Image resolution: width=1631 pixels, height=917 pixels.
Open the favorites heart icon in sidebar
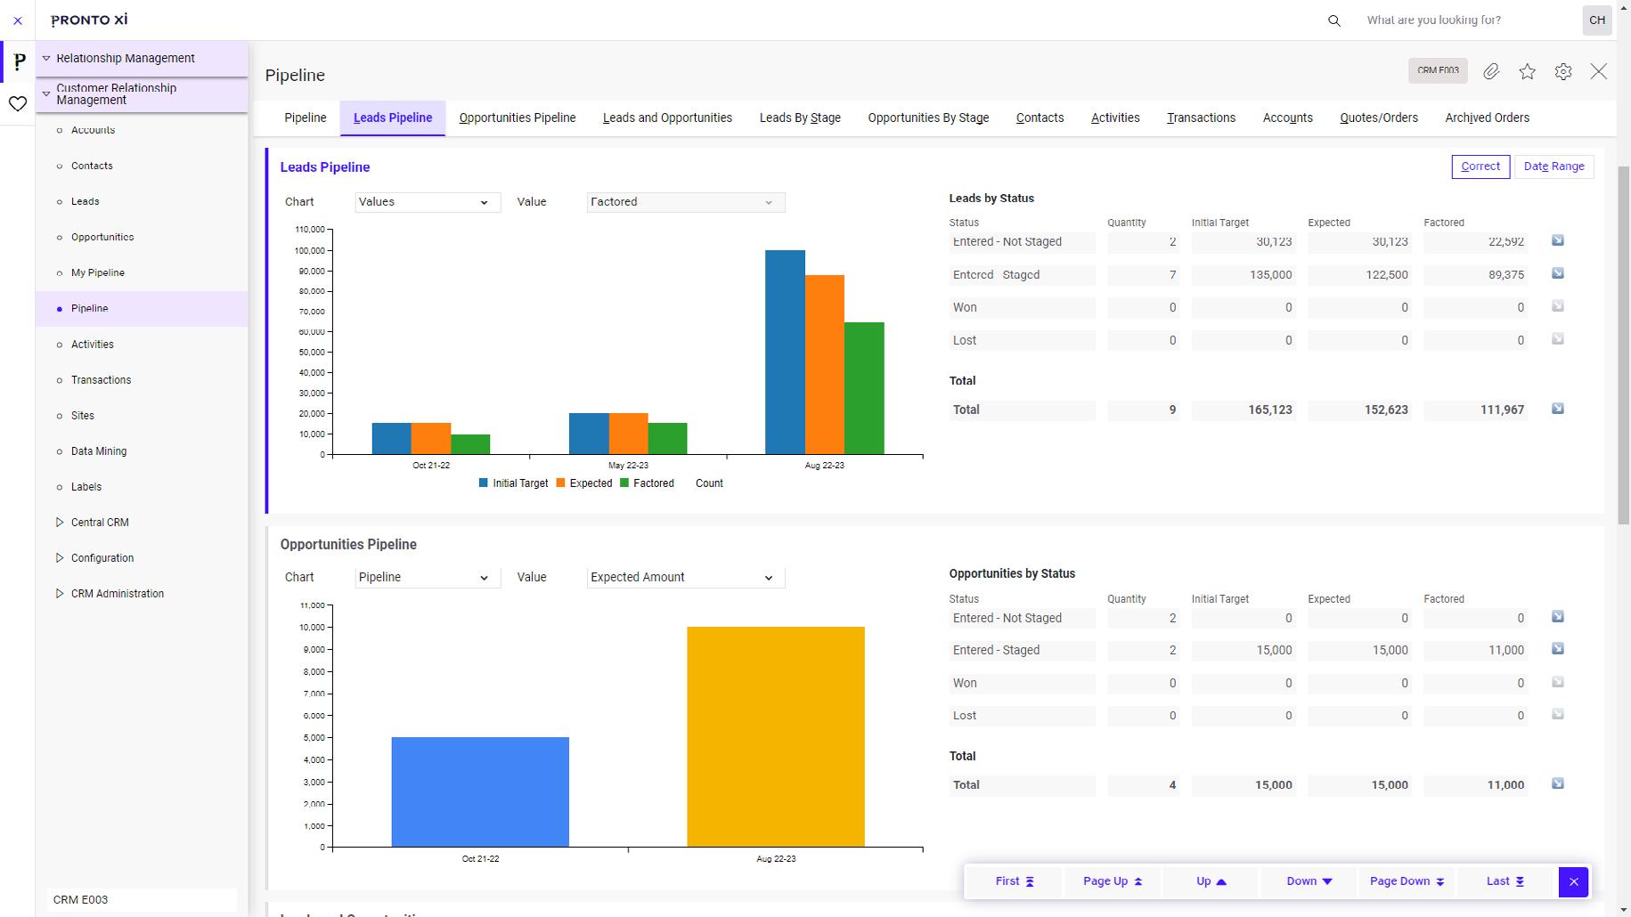[18, 103]
